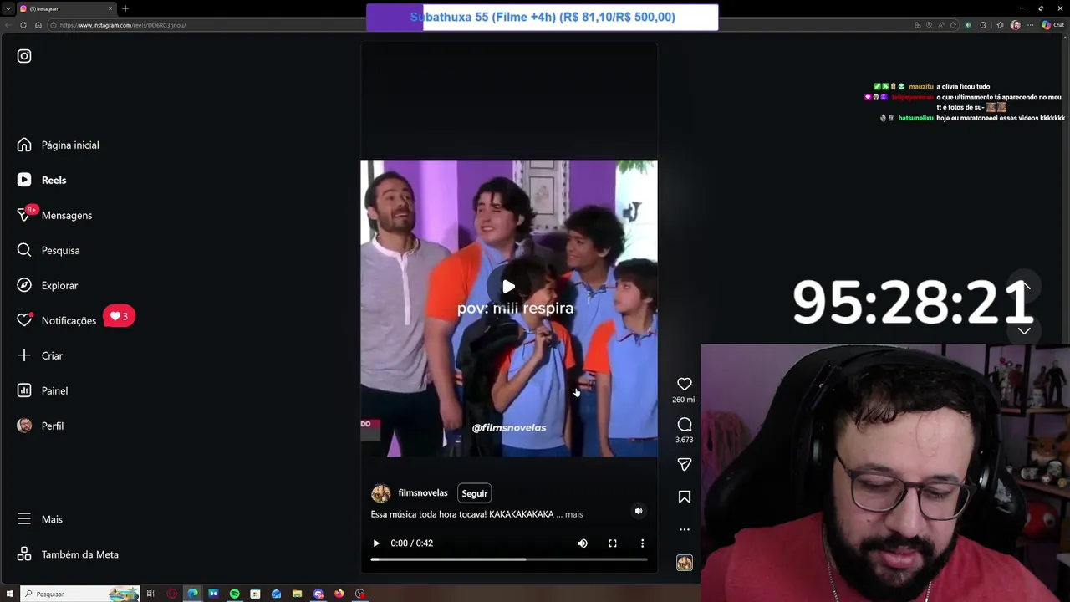
Task: Click the audio thumbnail below the ellipsis
Action: pyautogui.click(x=685, y=563)
